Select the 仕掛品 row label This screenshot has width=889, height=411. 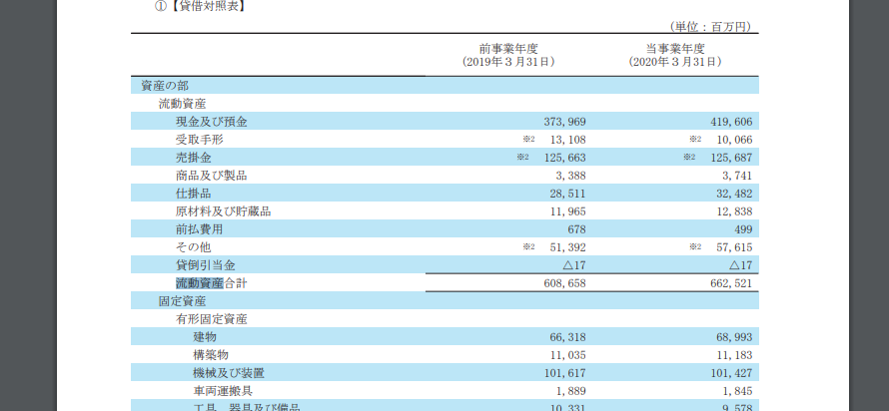tap(194, 194)
